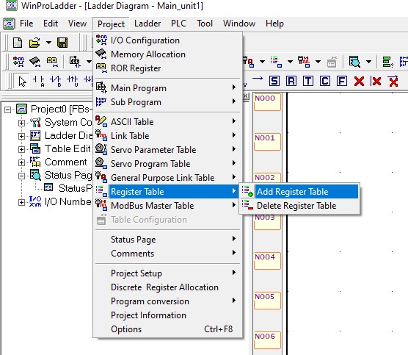The height and width of the screenshot is (355, 408).
Task: Click the New Project toolbar icon
Action: pos(18,43)
